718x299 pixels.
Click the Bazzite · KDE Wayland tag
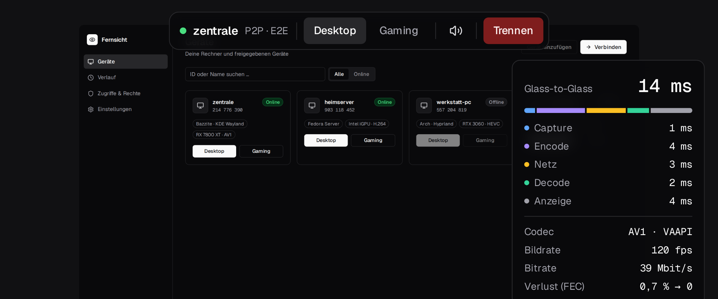point(220,124)
